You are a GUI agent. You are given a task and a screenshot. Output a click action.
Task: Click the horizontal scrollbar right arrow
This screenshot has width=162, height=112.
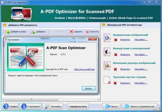click(x=98, y=99)
